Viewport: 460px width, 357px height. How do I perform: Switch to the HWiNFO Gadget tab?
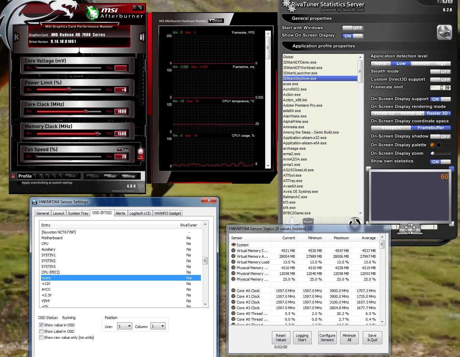(168, 213)
